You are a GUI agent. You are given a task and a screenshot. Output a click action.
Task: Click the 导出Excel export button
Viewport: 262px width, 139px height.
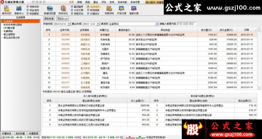(63, 19)
